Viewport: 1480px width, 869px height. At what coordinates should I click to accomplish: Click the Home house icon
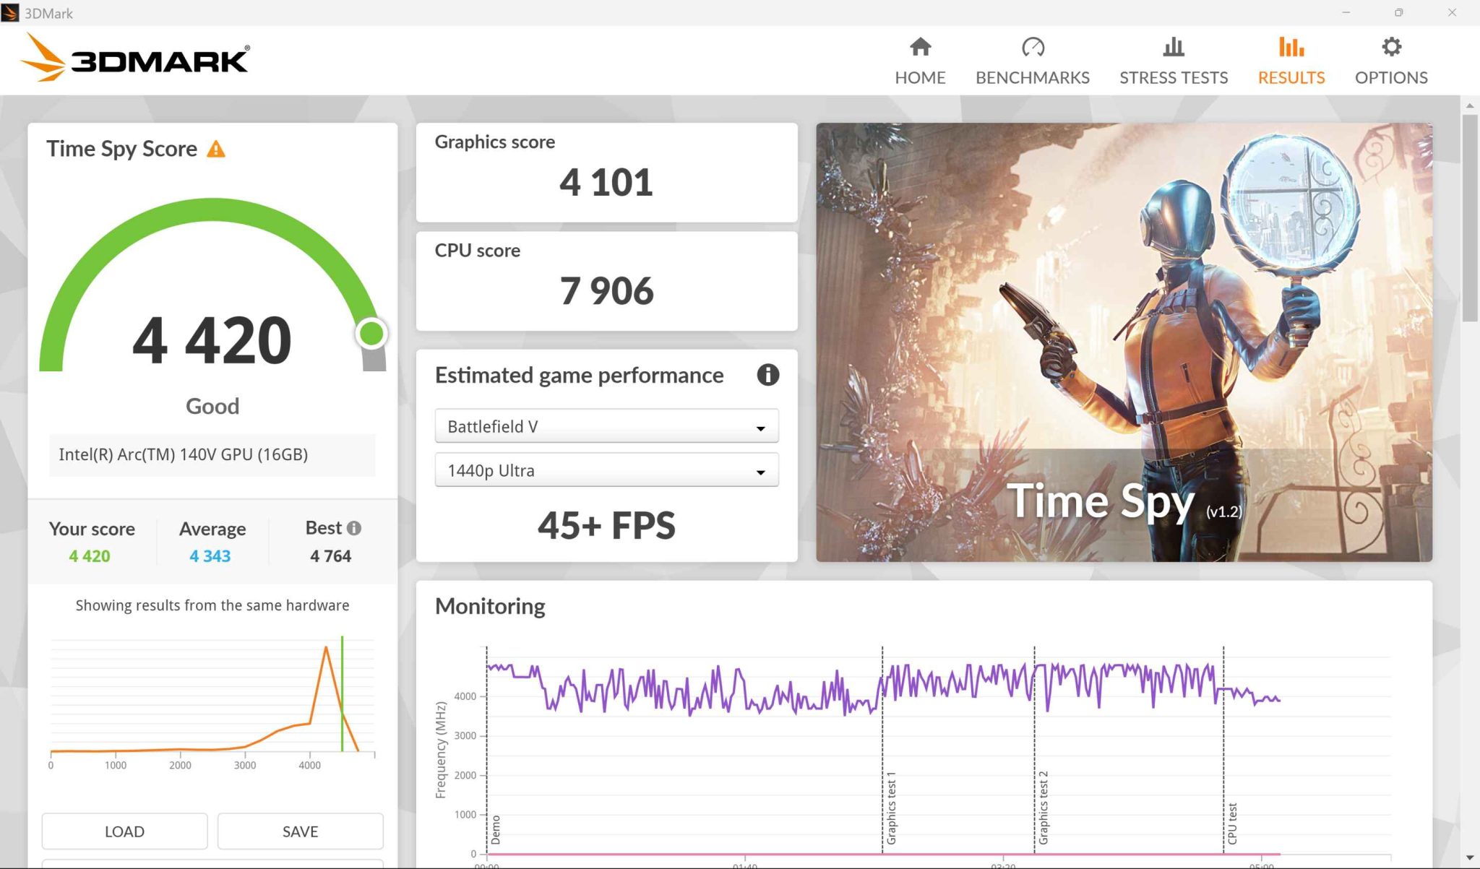coord(920,48)
